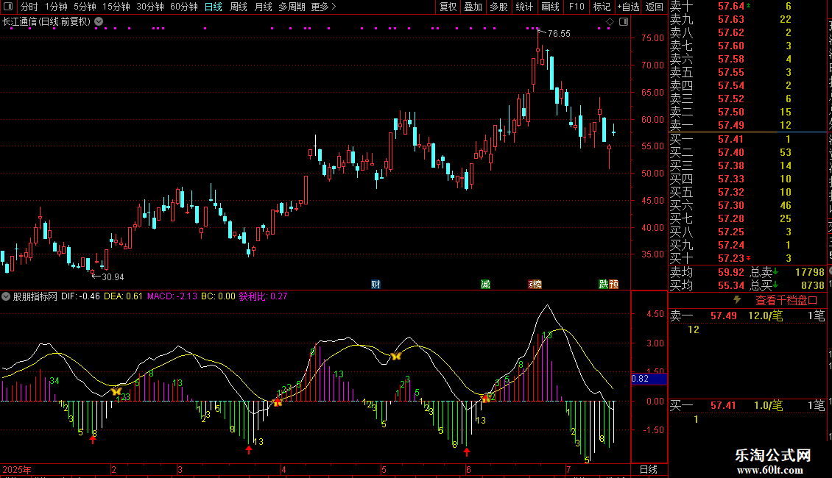Click the green 跌 marker on chart
This screenshot has width=832, height=478.
(604, 285)
